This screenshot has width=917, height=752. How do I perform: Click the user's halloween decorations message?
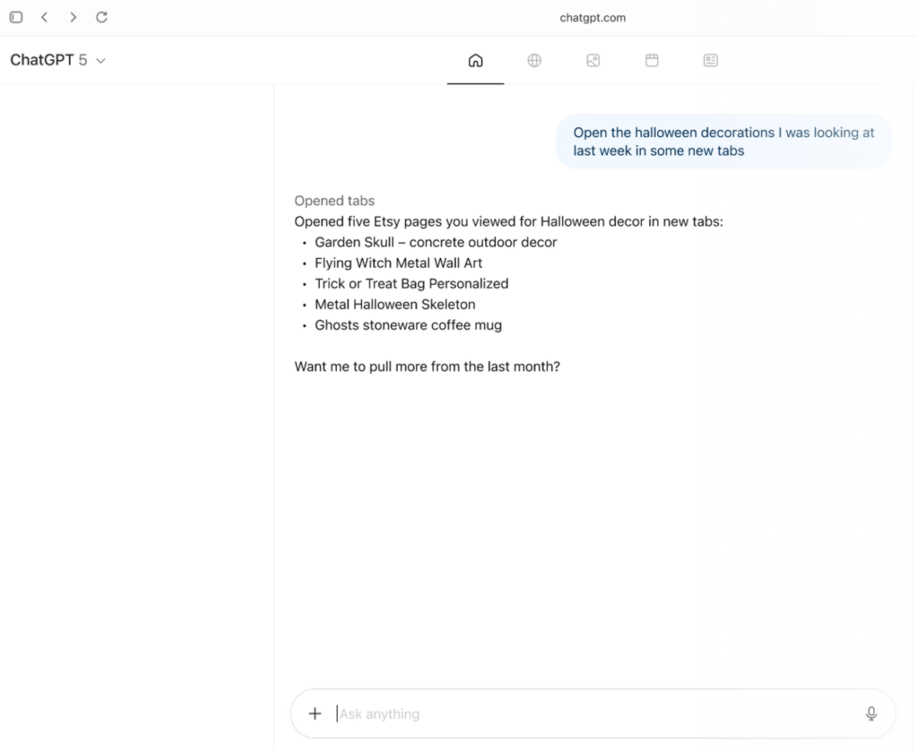[x=724, y=141]
